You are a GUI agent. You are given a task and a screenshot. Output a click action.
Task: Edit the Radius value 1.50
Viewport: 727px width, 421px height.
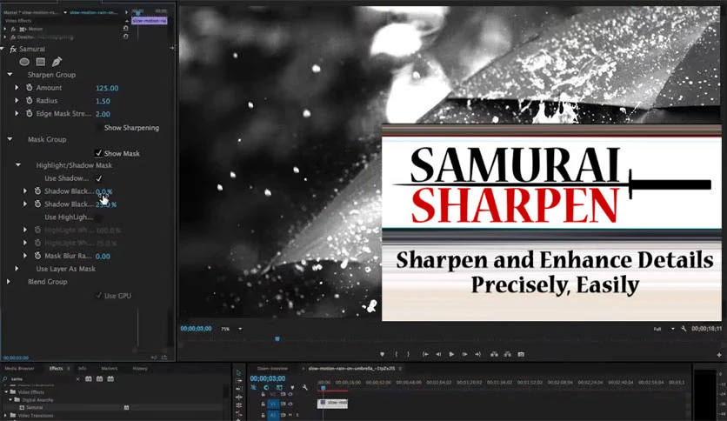pyautogui.click(x=103, y=101)
